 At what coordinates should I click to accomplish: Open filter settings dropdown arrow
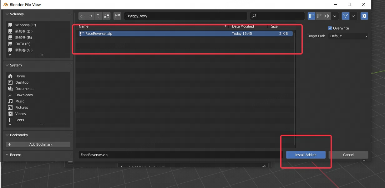[x=353, y=16]
